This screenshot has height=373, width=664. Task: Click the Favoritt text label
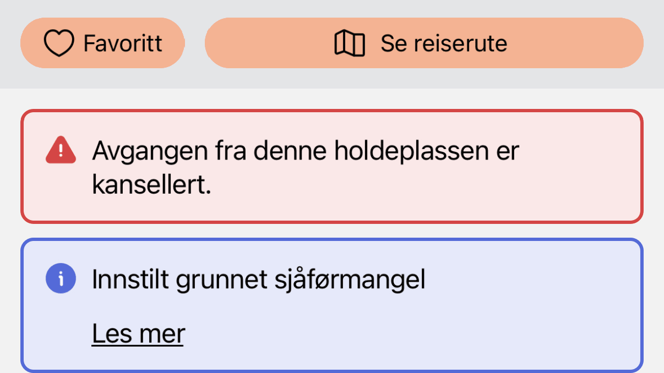pyautogui.click(x=123, y=43)
